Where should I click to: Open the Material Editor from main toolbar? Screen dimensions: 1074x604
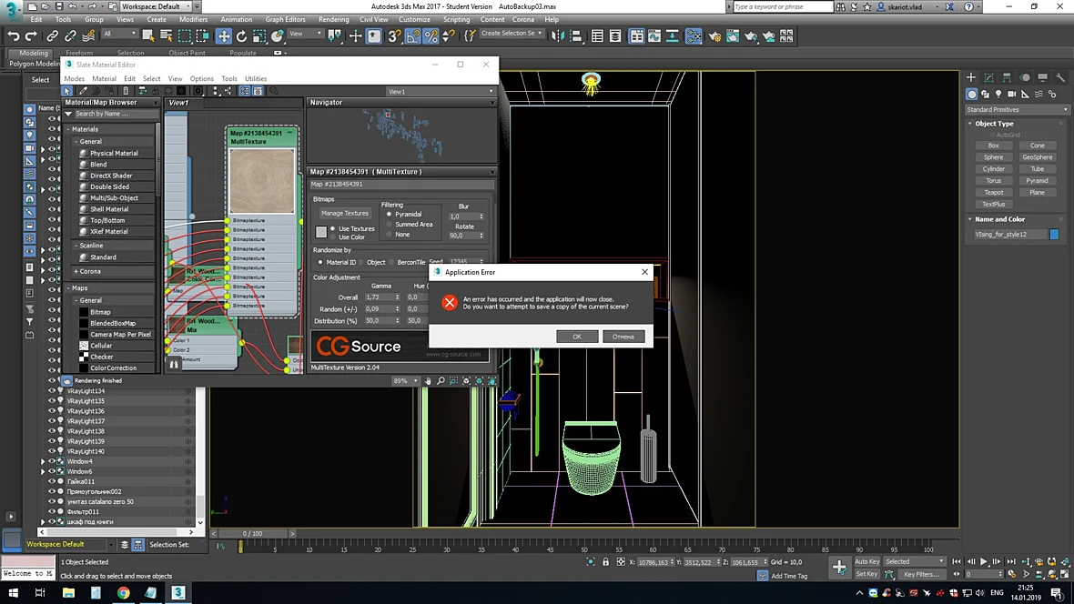(694, 35)
